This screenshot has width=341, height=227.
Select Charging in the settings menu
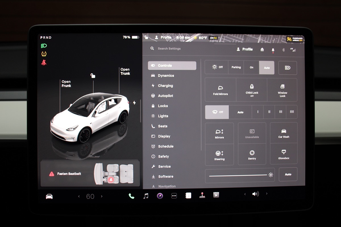tap(165, 86)
